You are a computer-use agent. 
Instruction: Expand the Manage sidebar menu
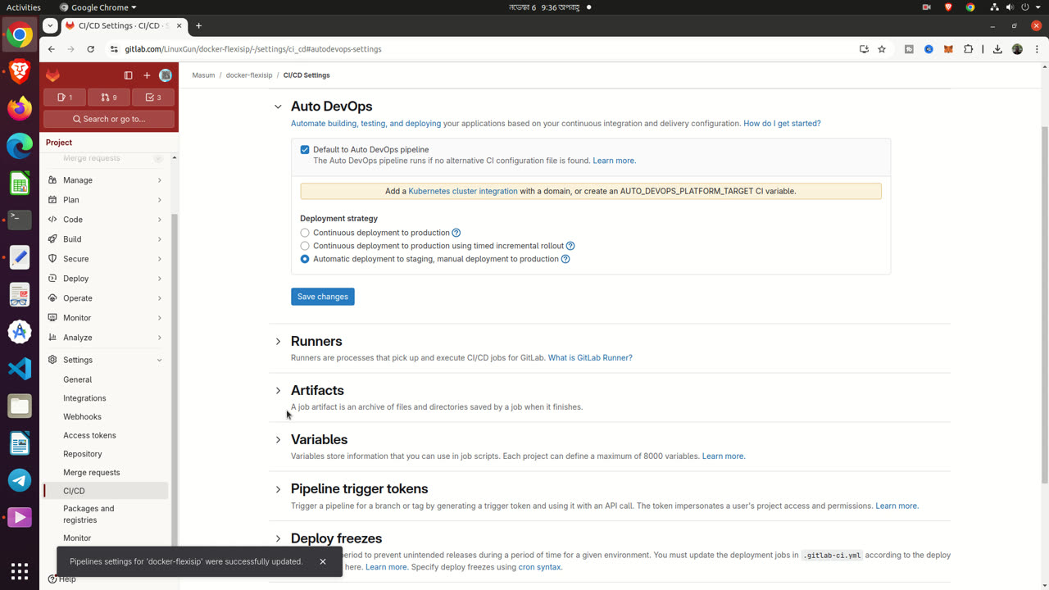(106, 180)
